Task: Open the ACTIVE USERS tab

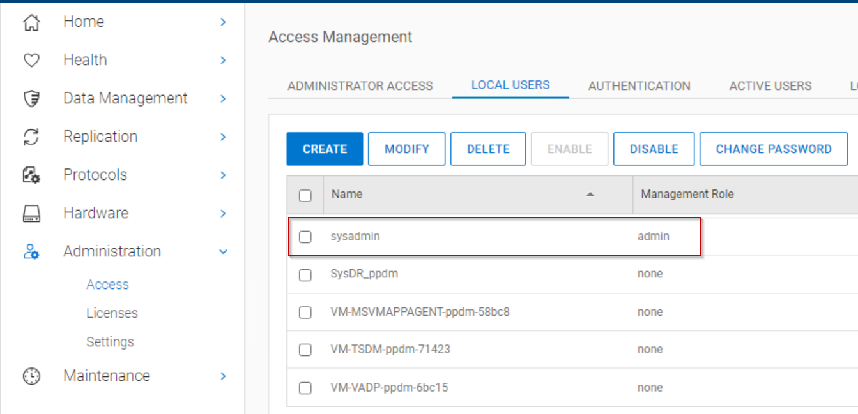Action: 770,85
